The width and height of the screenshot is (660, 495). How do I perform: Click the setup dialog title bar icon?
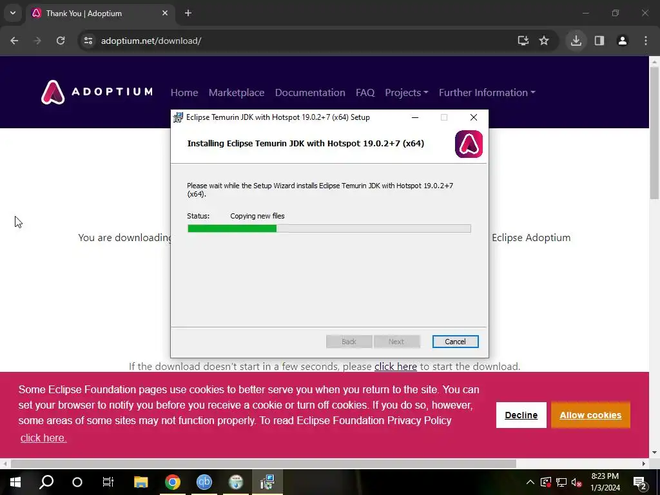coord(178,117)
